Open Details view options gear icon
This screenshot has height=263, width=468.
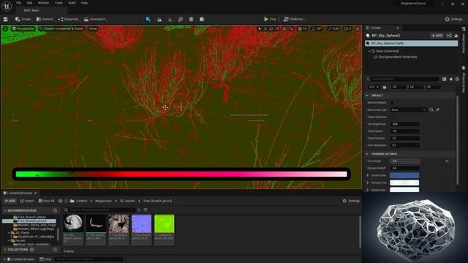click(457, 79)
